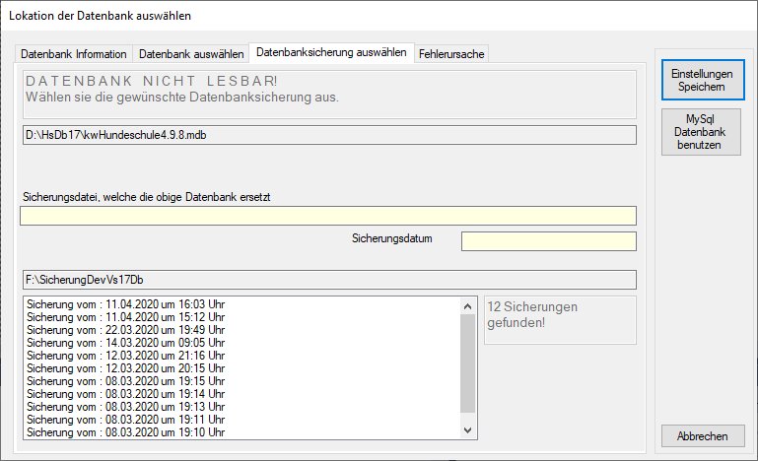Viewport: 758px width, 461px height.
Task: Select backup from 12.03.2020 at 21:16
Action: (126, 356)
